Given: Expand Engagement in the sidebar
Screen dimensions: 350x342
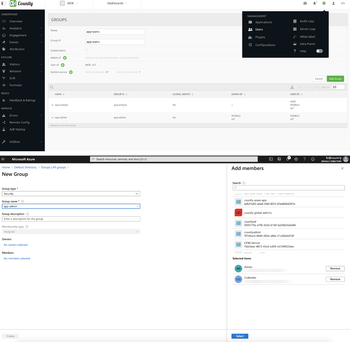Looking at the screenshot, I should (22, 35).
